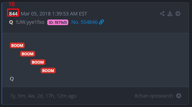Click the fourth BOOM red tag
The height and width of the screenshot is (107, 192).
click(x=48, y=70)
